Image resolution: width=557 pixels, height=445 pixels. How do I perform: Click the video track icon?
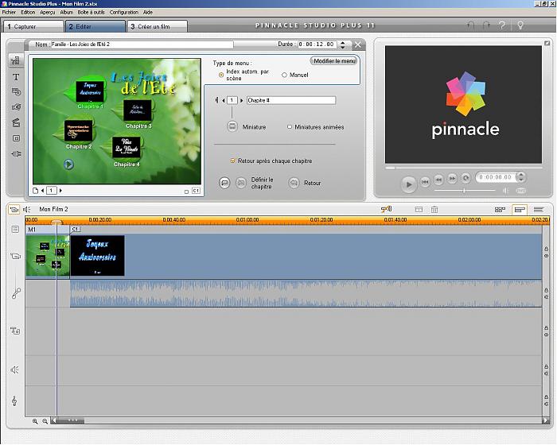(x=16, y=256)
